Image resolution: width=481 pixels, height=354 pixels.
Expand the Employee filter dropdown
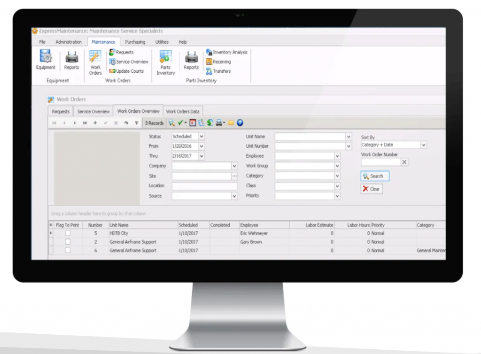[x=337, y=156]
